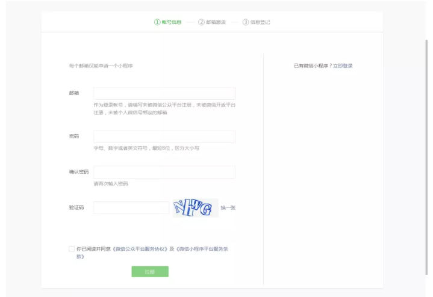Focus the 邮箱 email input field

[x=164, y=93]
